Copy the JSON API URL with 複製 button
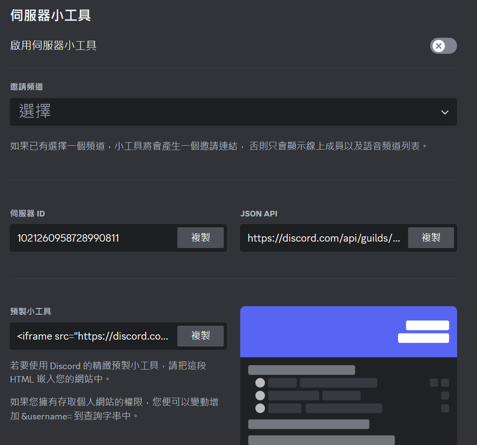Image resolution: width=477 pixels, height=445 pixels. click(431, 238)
